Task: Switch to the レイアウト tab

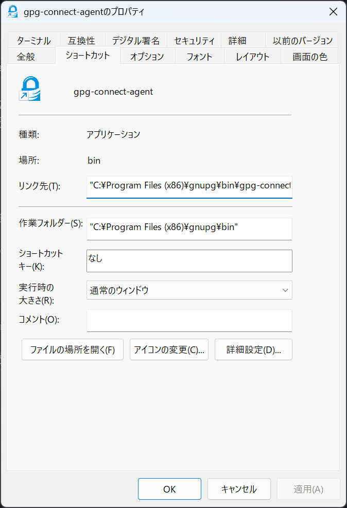Action: (252, 57)
